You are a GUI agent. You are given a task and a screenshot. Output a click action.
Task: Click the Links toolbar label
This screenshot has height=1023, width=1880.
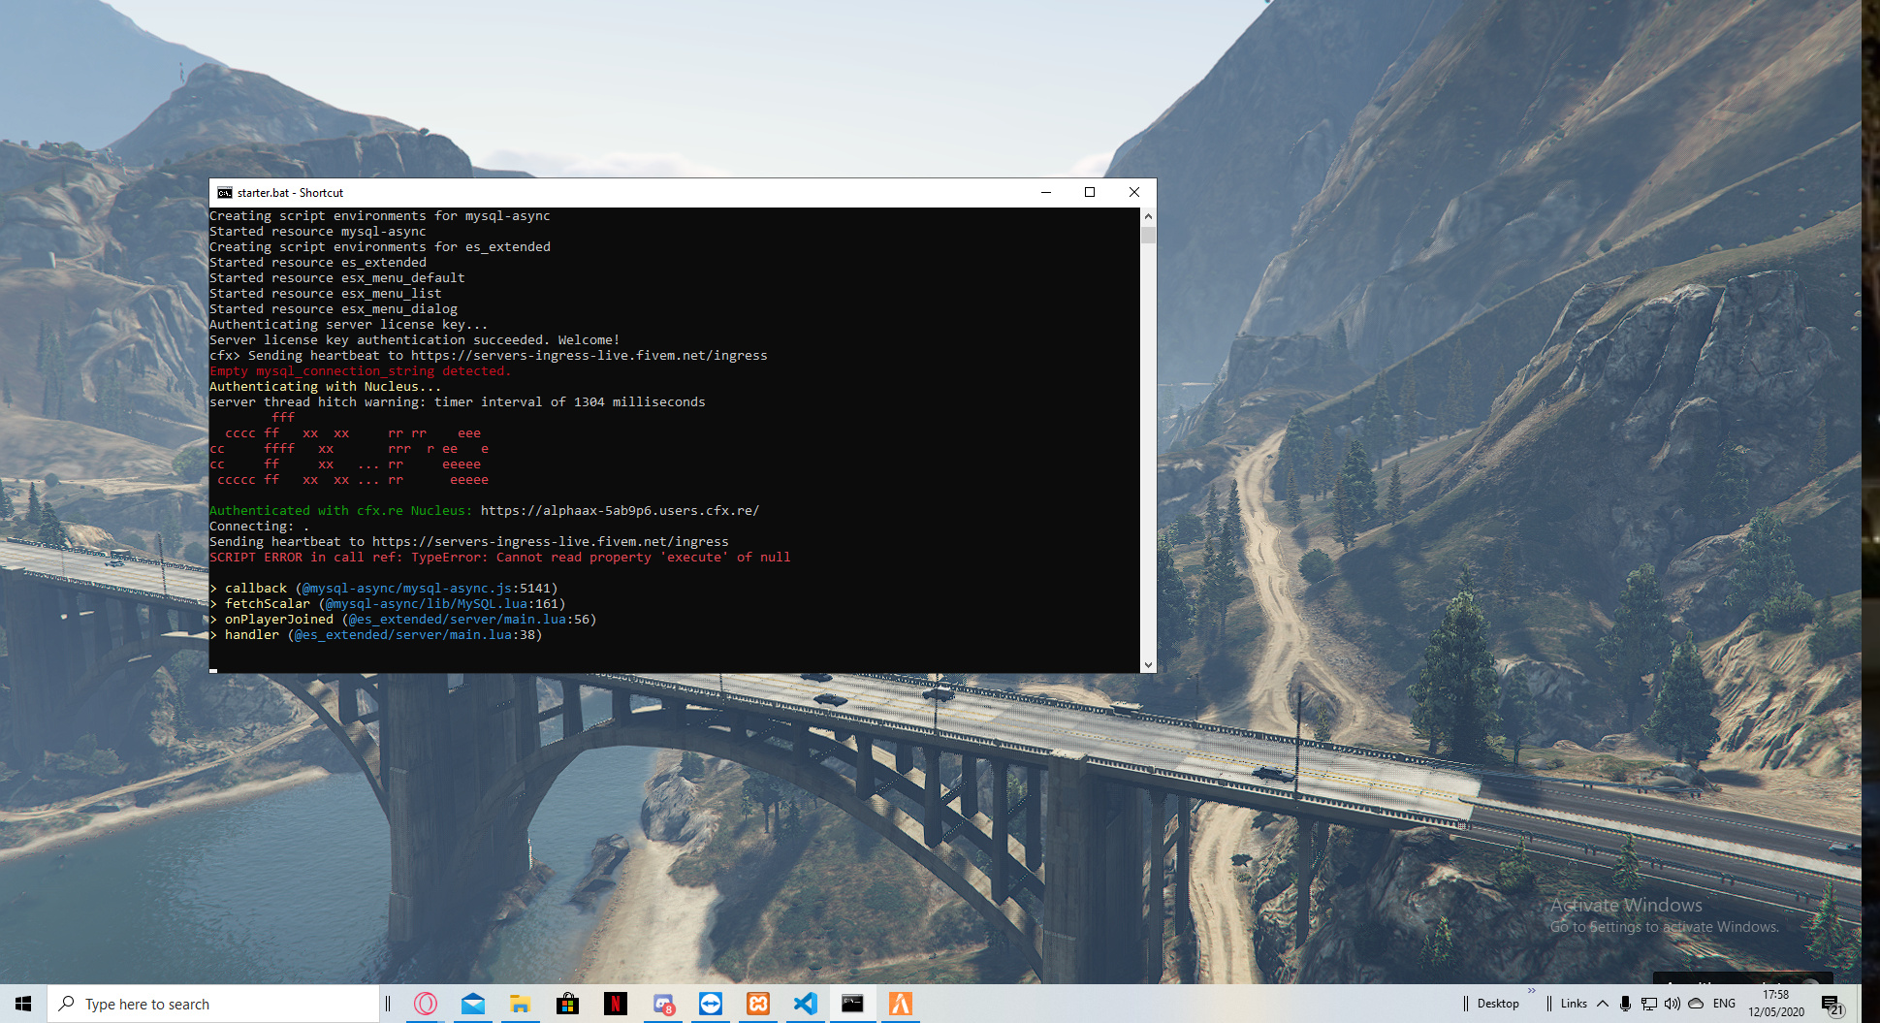1574,1004
